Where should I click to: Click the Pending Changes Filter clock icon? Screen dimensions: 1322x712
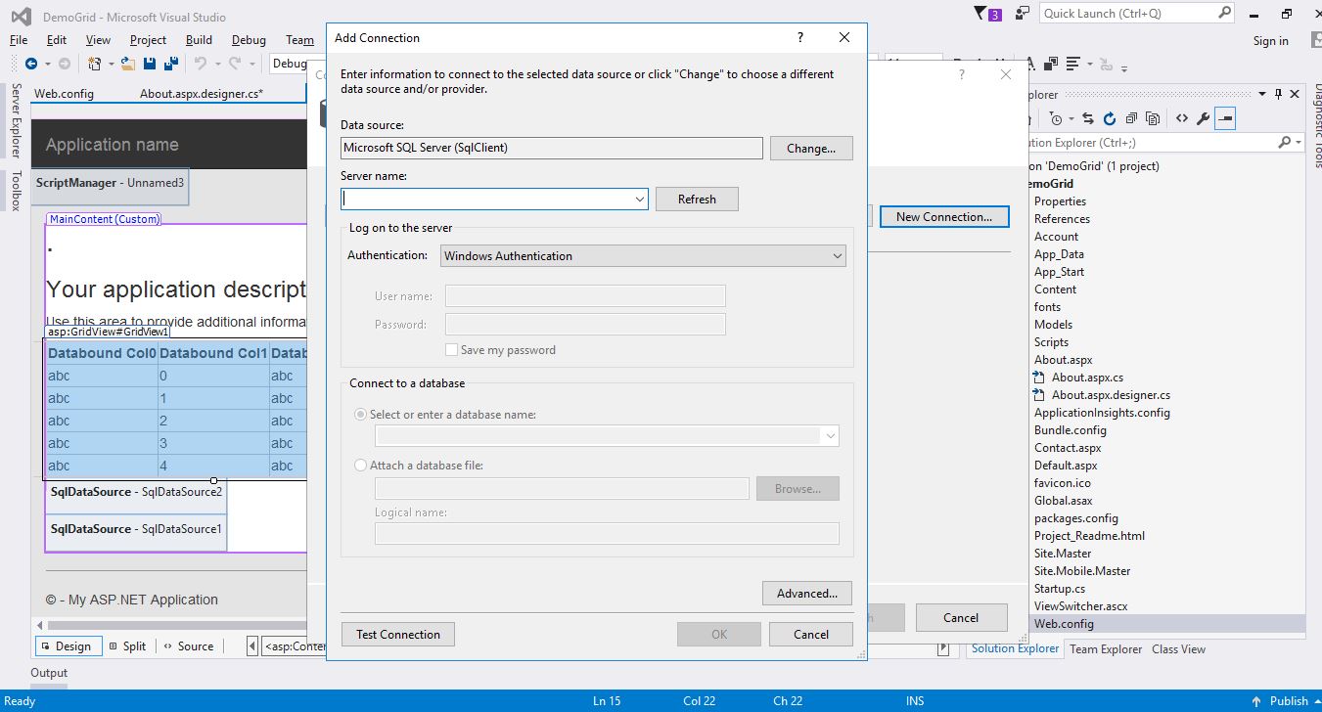pos(1056,118)
